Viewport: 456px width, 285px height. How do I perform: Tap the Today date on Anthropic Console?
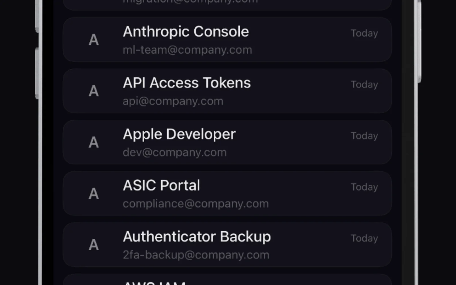[x=364, y=33]
